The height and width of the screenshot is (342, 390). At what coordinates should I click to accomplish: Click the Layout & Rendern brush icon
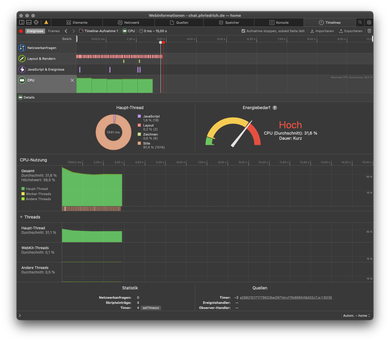(22, 59)
